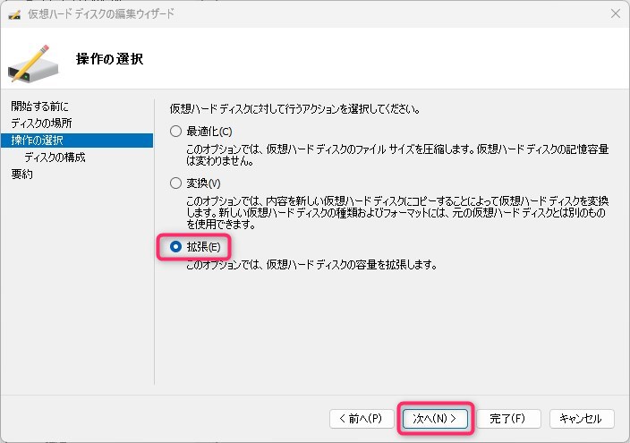This screenshot has width=630, height=443.
Task: Click the 次へ(N) > button
Action: click(434, 418)
